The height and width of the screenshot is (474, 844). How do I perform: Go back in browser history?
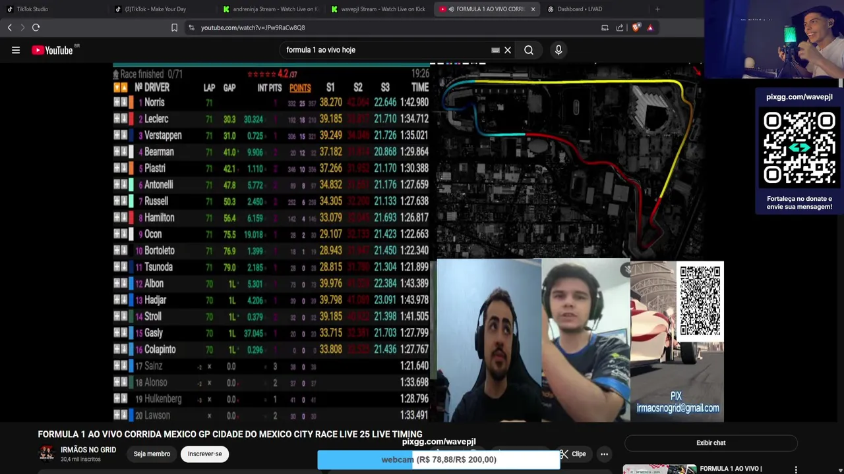point(10,28)
